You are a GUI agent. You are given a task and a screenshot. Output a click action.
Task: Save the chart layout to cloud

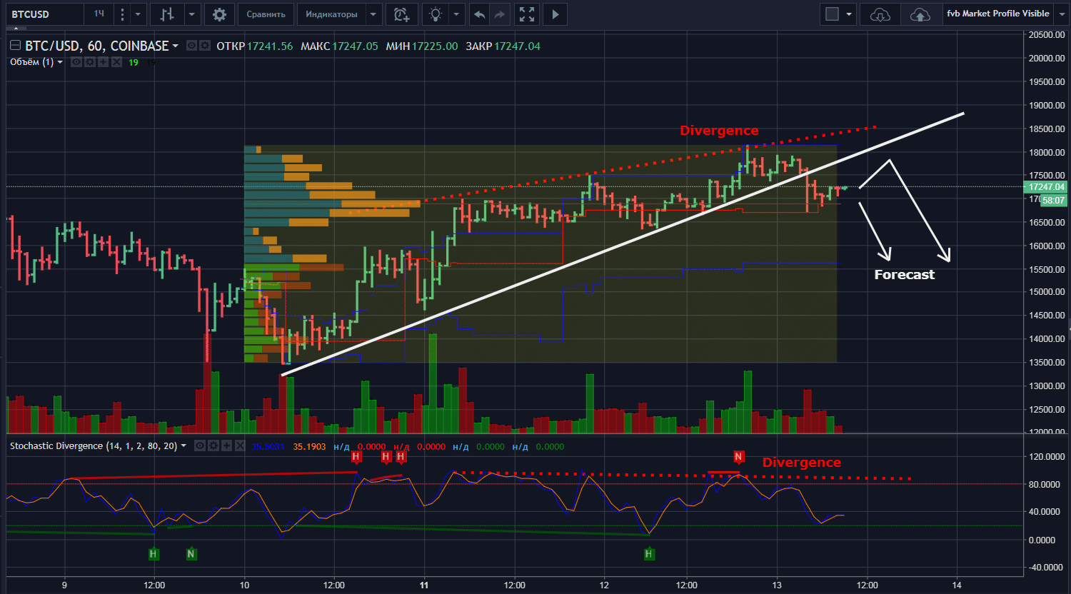click(x=920, y=14)
